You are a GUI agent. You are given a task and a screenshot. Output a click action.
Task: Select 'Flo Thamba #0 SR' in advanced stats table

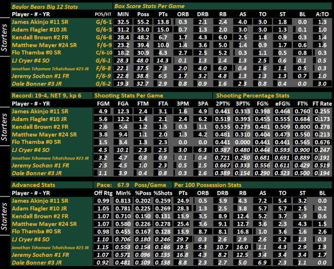tap(36, 231)
